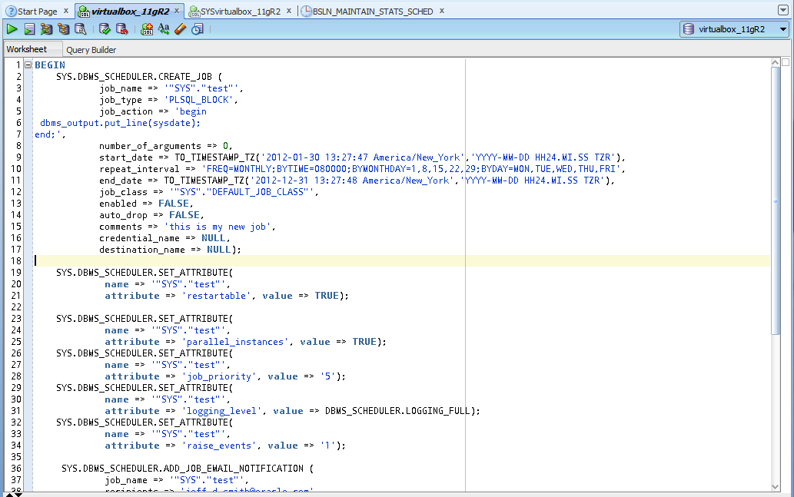The image size is (794, 497).
Task: Open Explain Plan from the toolbar
Action: pyautogui.click(x=46, y=29)
